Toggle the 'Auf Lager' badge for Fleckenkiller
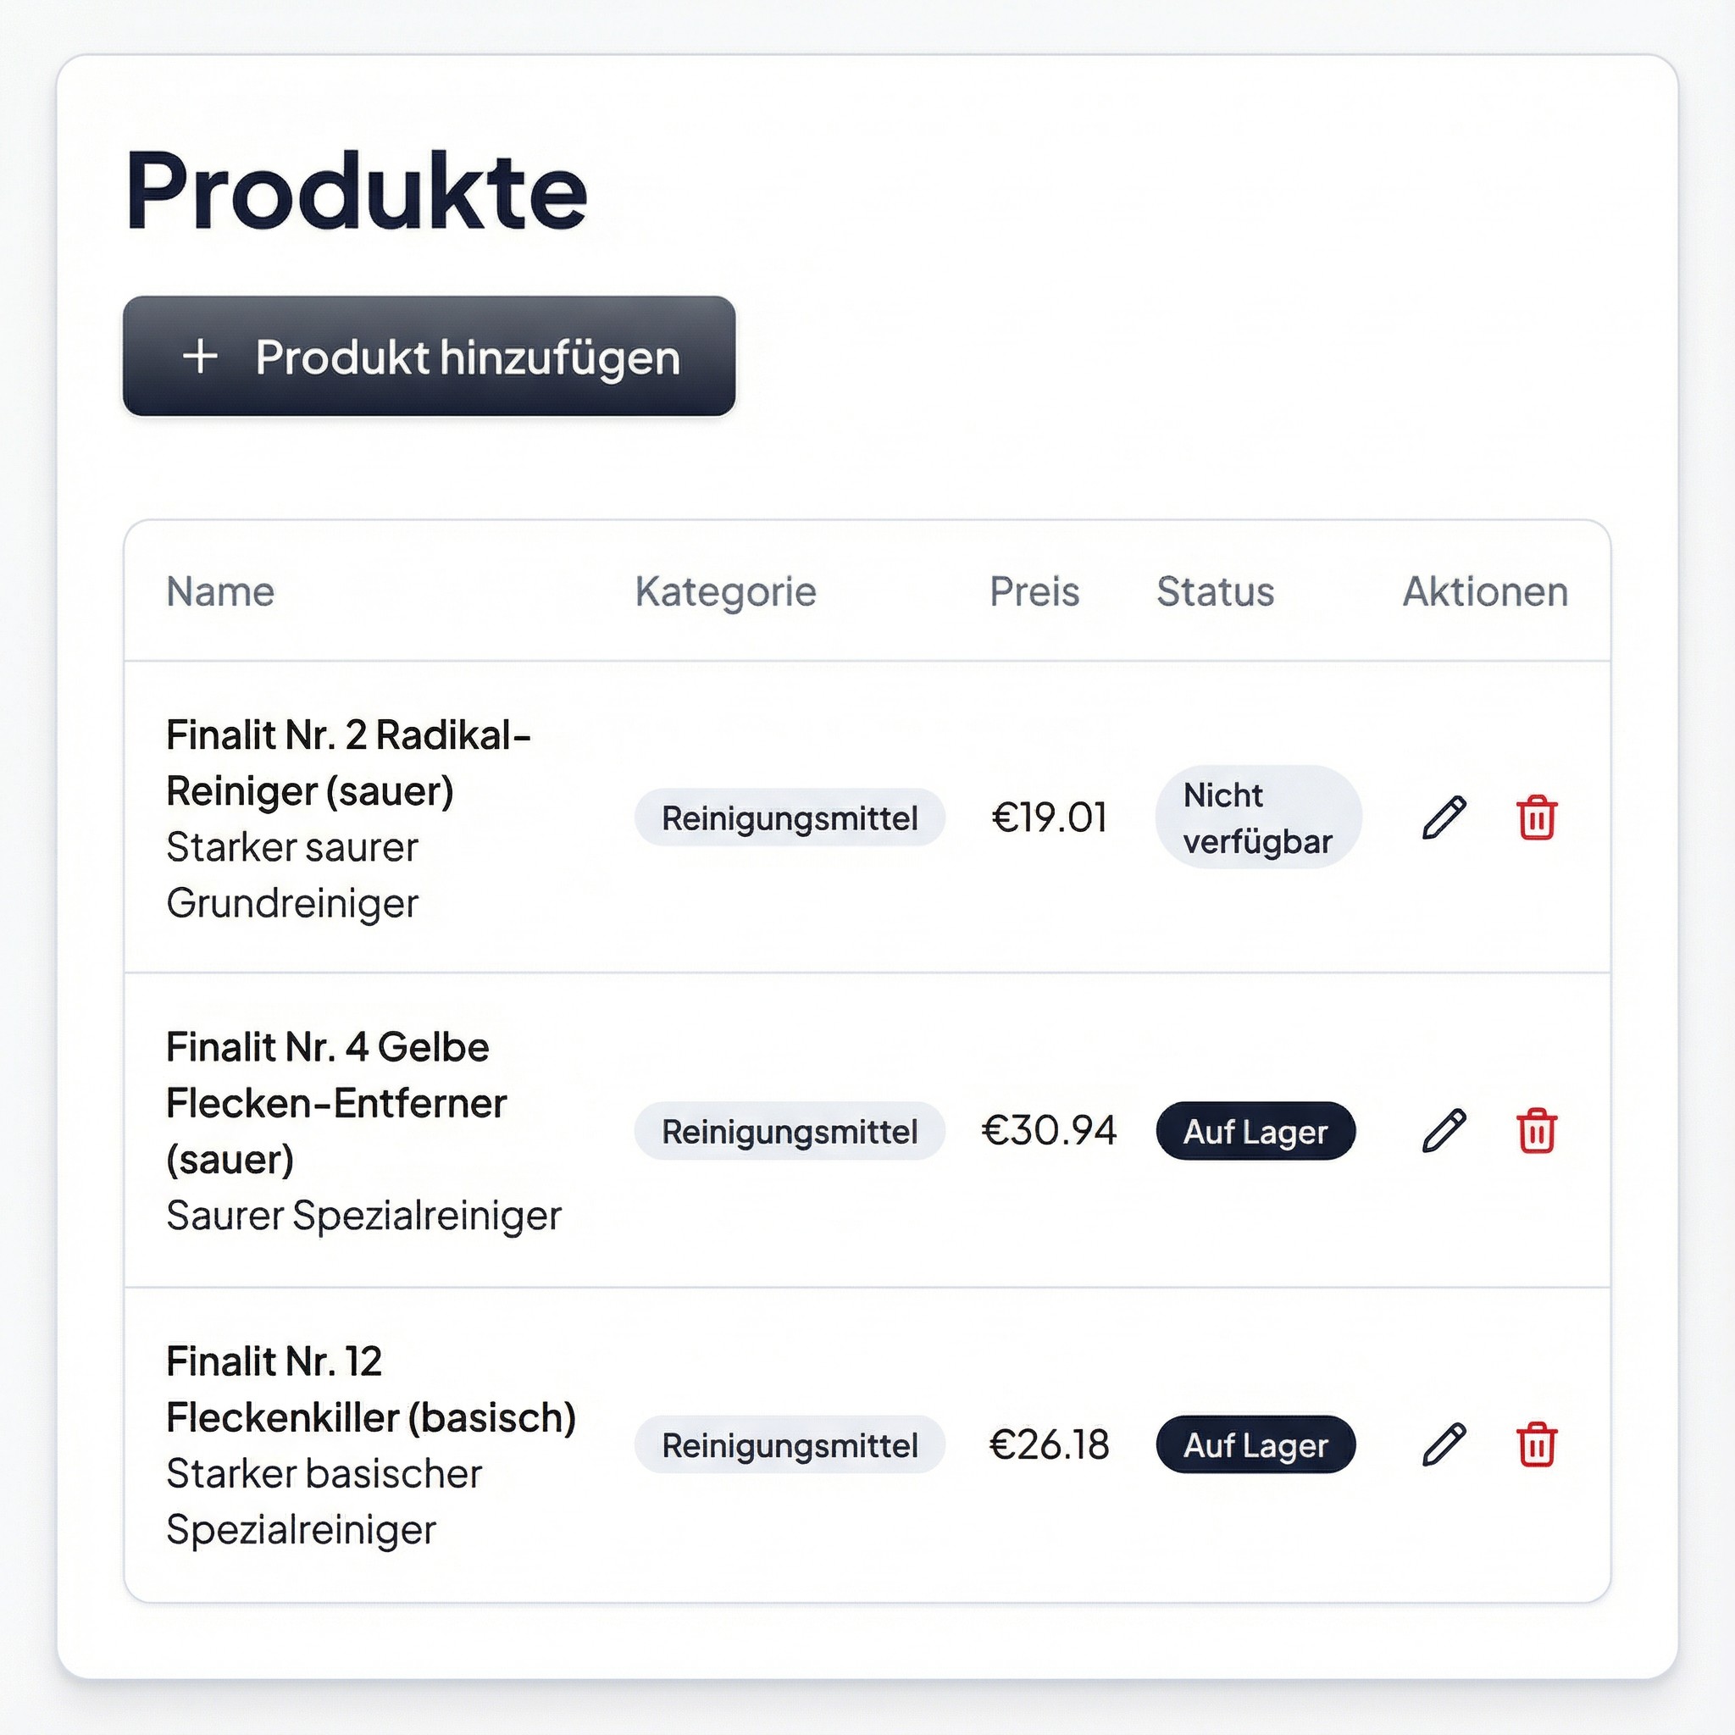The image size is (1735, 1735). 1256,1444
